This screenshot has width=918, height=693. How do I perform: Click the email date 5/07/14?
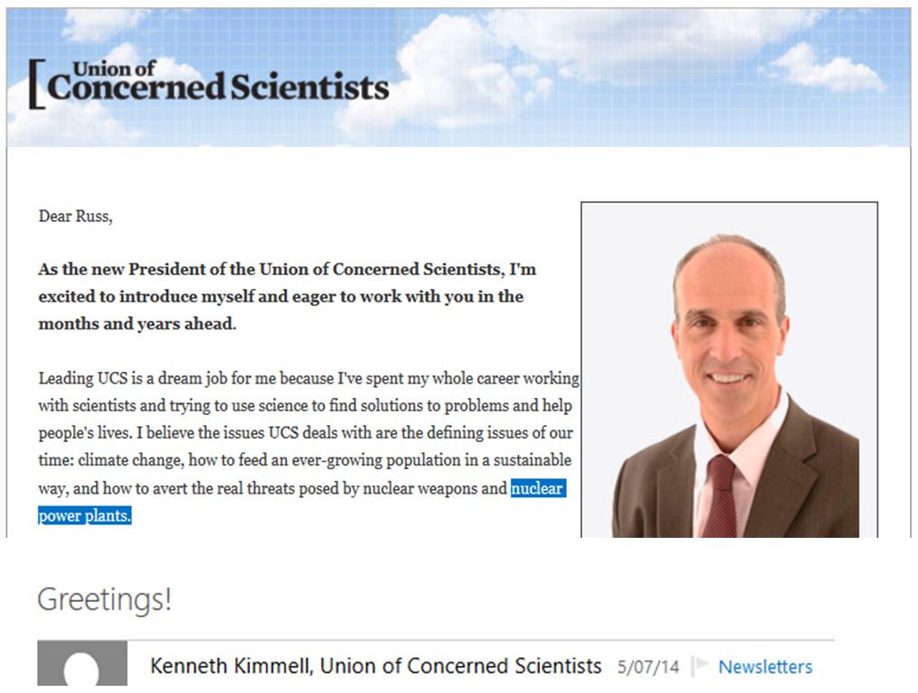tap(648, 667)
